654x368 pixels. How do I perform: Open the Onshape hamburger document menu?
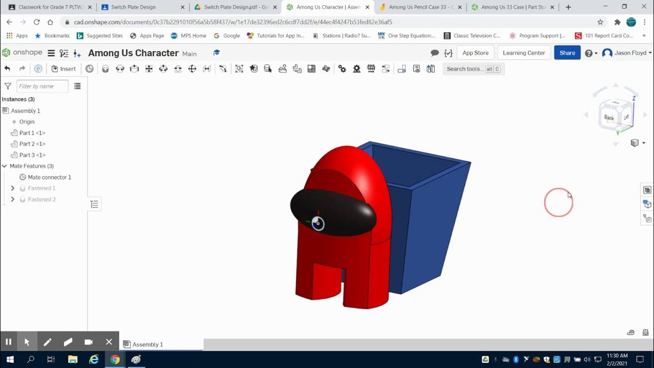(51, 53)
